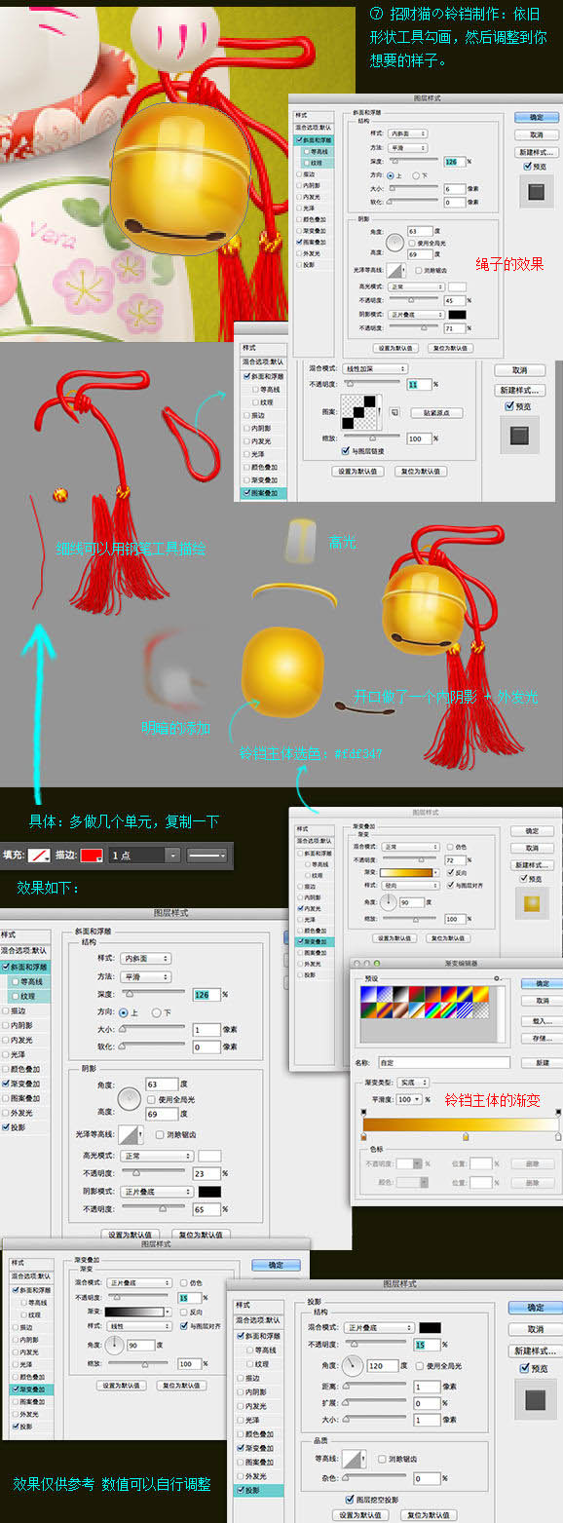This screenshot has height=1523, width=563.
Task: Select the right-end color stop in 渐变编辑器
Action: pos(557,1136)
